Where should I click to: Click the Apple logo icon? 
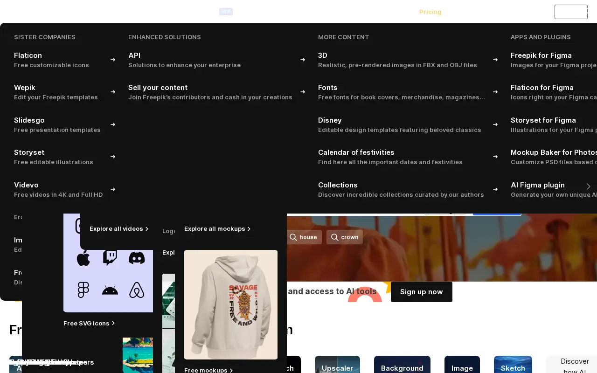[83, 258]
